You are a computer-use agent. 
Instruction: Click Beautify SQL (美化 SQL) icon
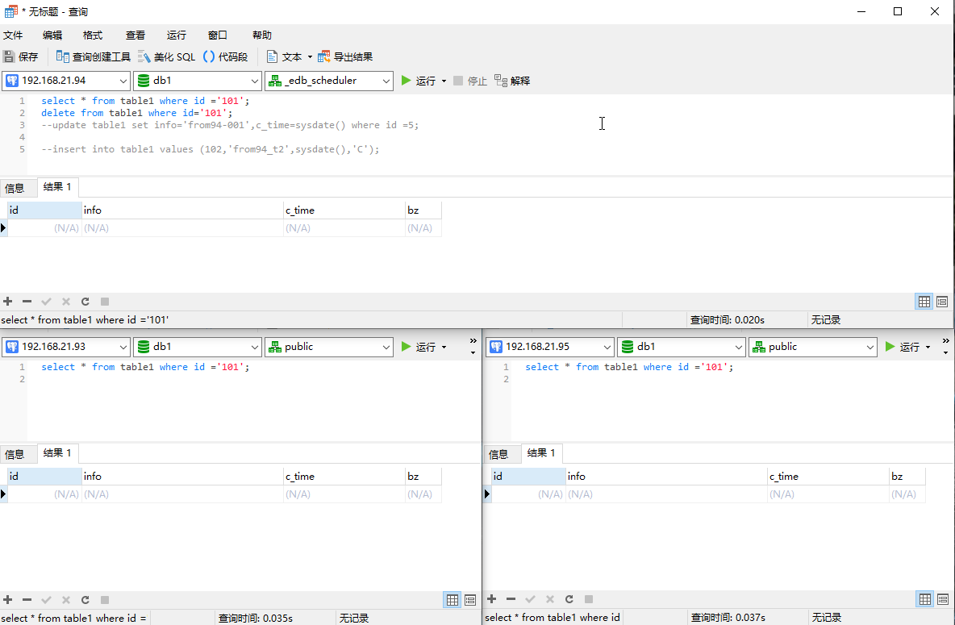[x=166, y=56]
